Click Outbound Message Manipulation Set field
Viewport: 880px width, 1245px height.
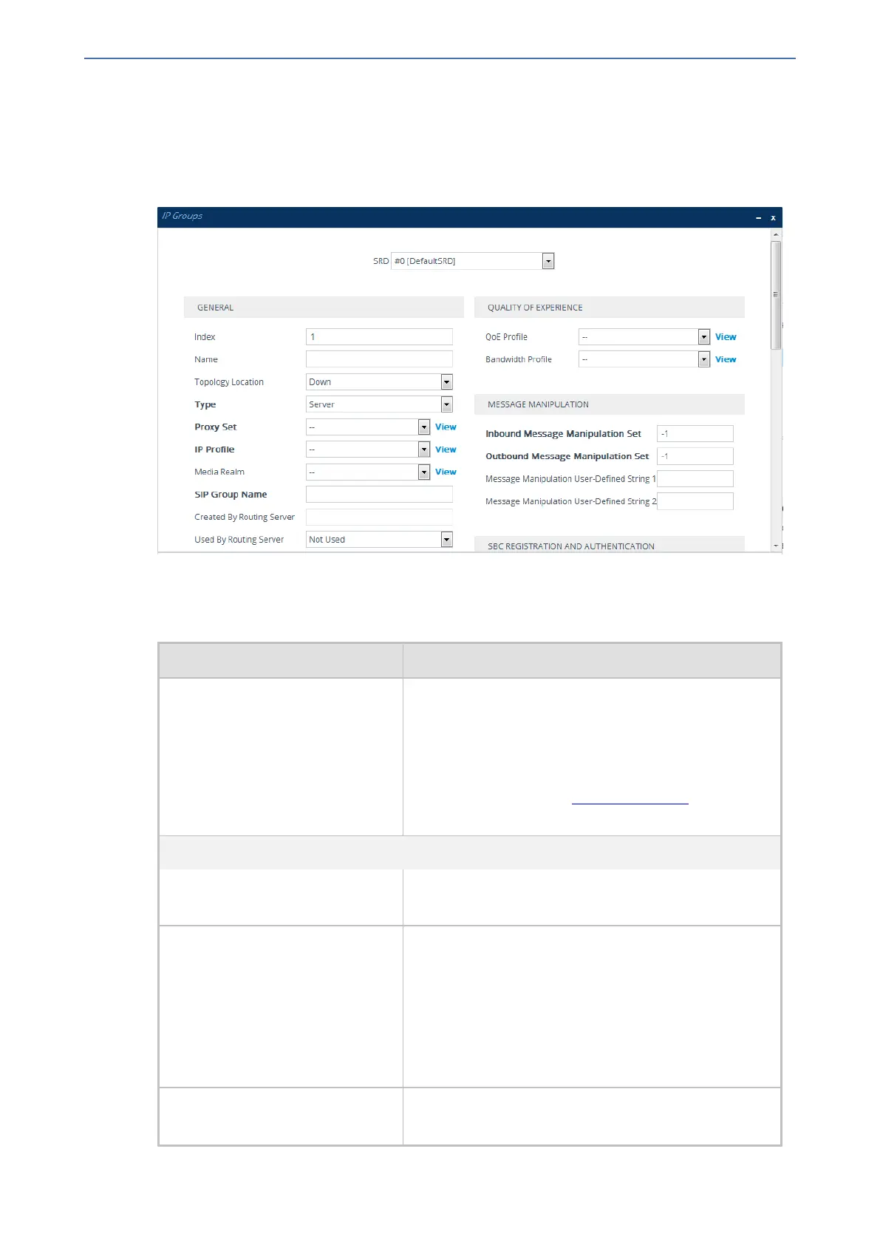(x=695, y=456)
